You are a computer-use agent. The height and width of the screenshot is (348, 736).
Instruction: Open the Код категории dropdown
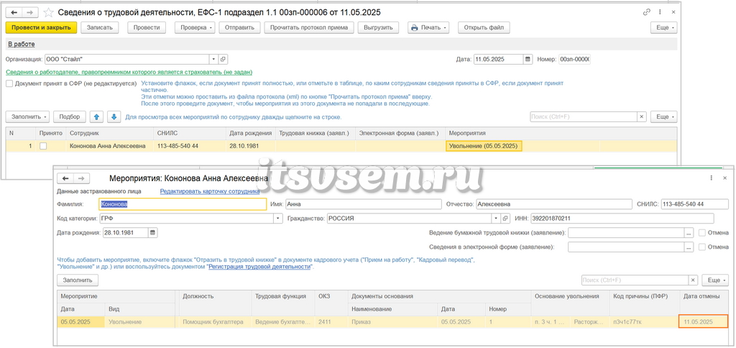(x=278, y=219)
